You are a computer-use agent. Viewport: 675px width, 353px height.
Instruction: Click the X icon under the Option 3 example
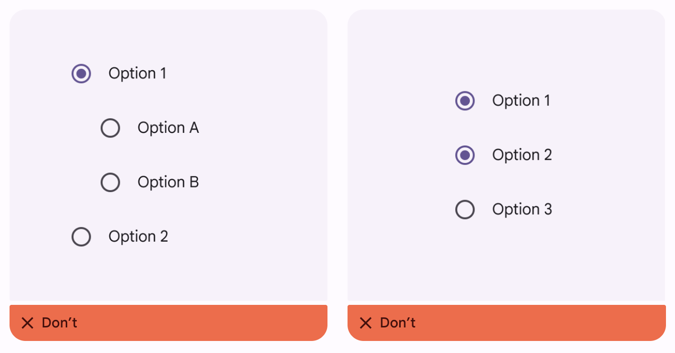(x=366, y=323)
